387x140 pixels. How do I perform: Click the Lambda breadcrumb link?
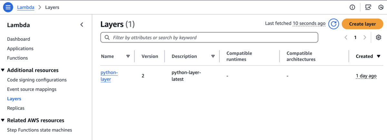(x=26, y=7)
